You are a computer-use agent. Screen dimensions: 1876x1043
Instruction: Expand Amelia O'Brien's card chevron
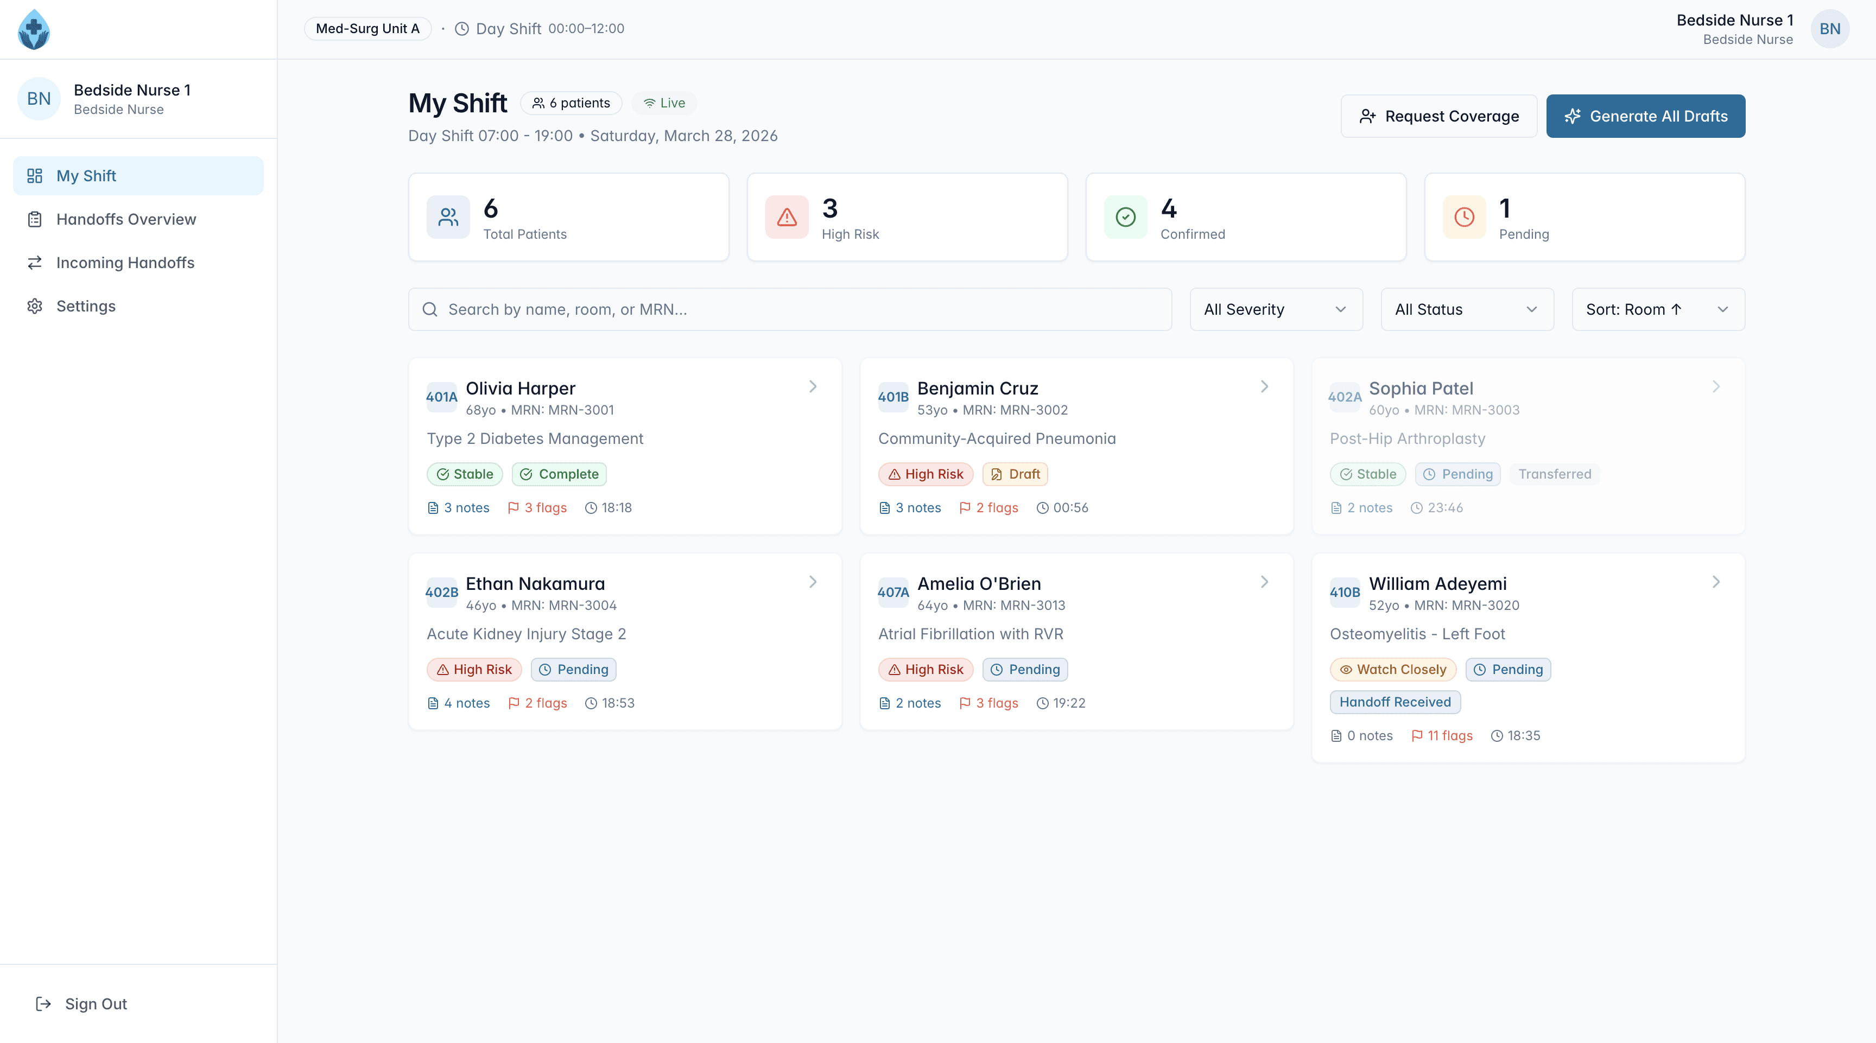click(1264, 582)
